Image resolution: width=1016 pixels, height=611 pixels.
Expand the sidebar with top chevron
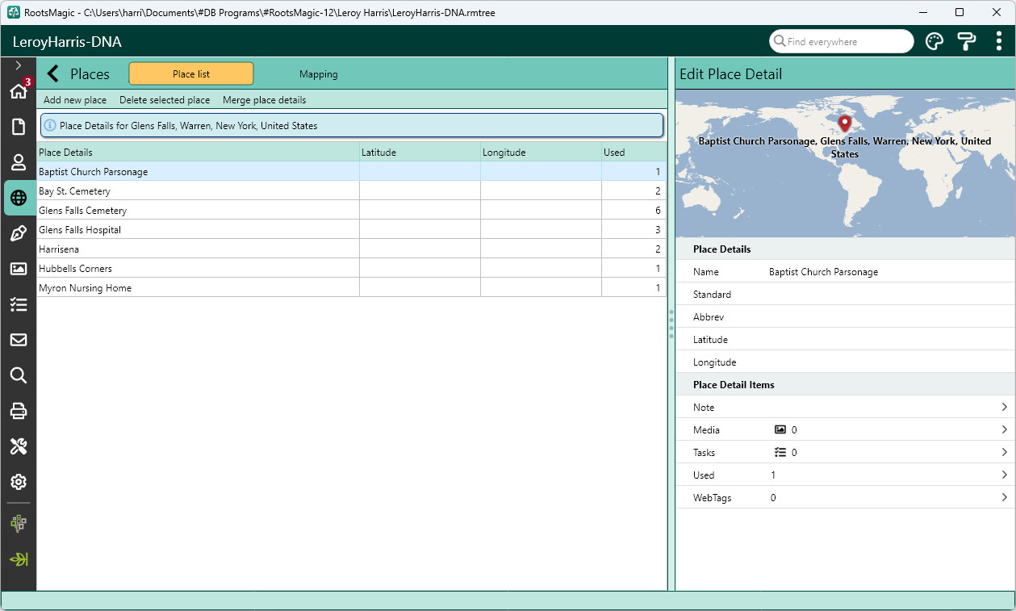(x=19, y=65)
